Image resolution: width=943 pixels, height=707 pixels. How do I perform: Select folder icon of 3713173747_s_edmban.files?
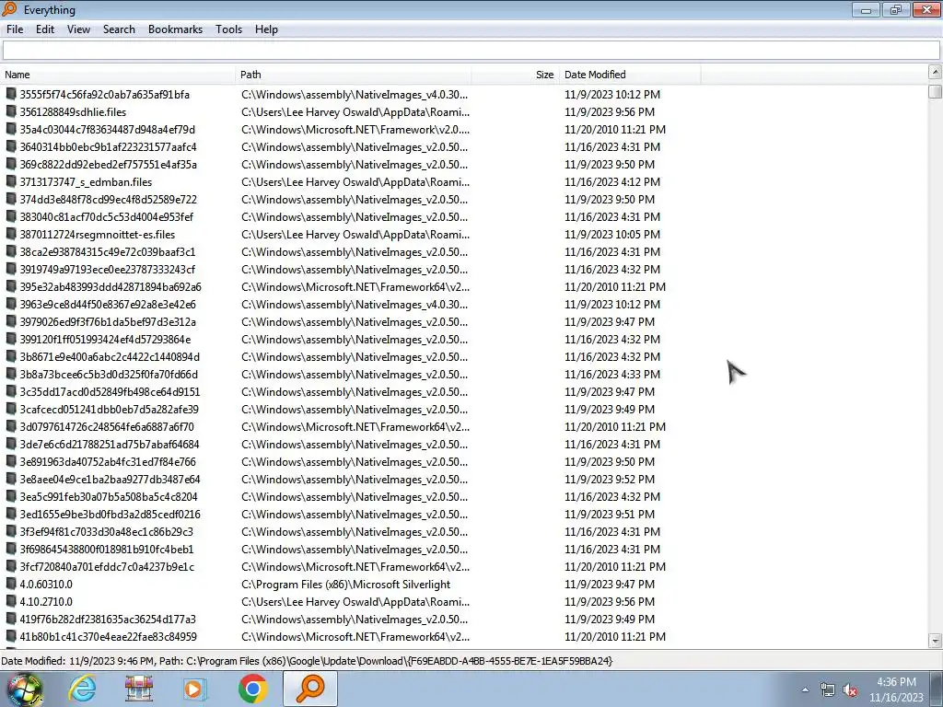point(11,181)
